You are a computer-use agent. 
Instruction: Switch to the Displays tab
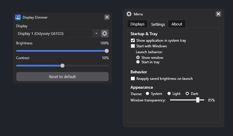(x=137, y=24)
